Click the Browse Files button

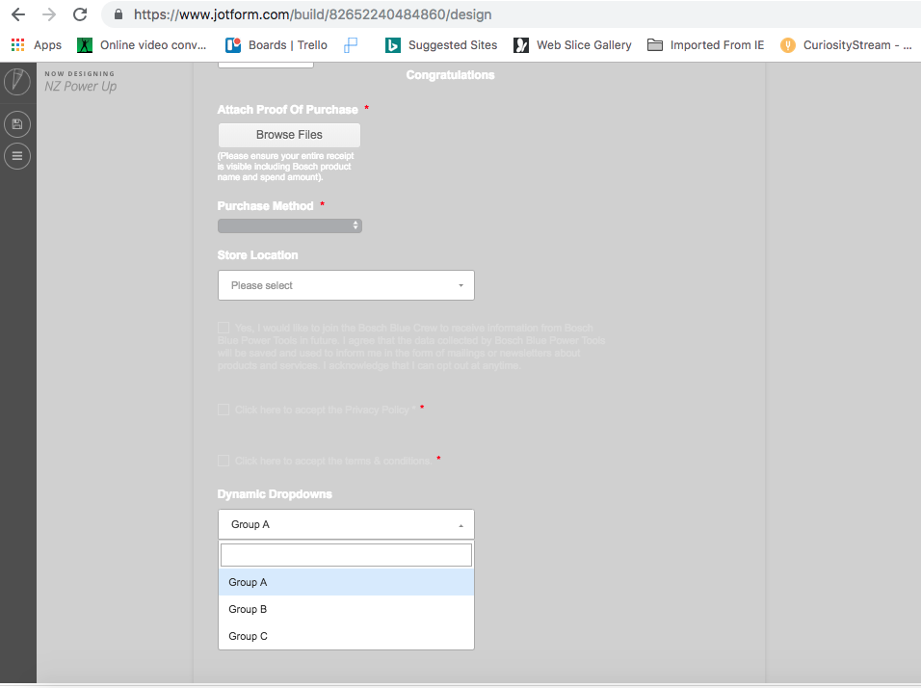click(x=288, y=135)
